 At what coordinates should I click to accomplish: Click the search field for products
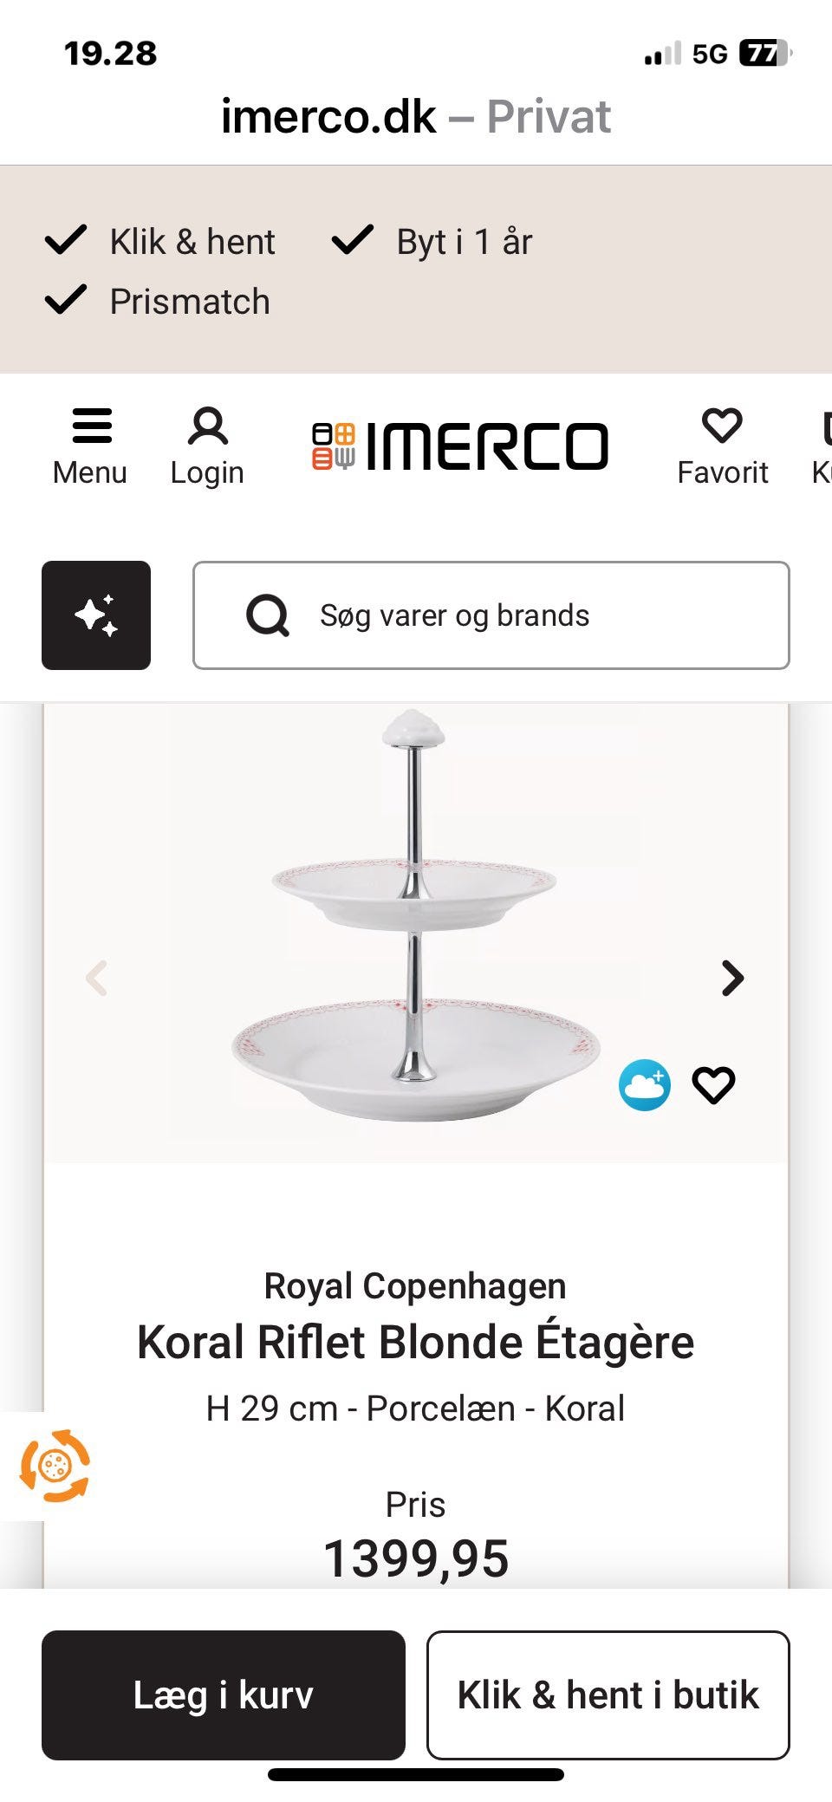tap(520, 615)
